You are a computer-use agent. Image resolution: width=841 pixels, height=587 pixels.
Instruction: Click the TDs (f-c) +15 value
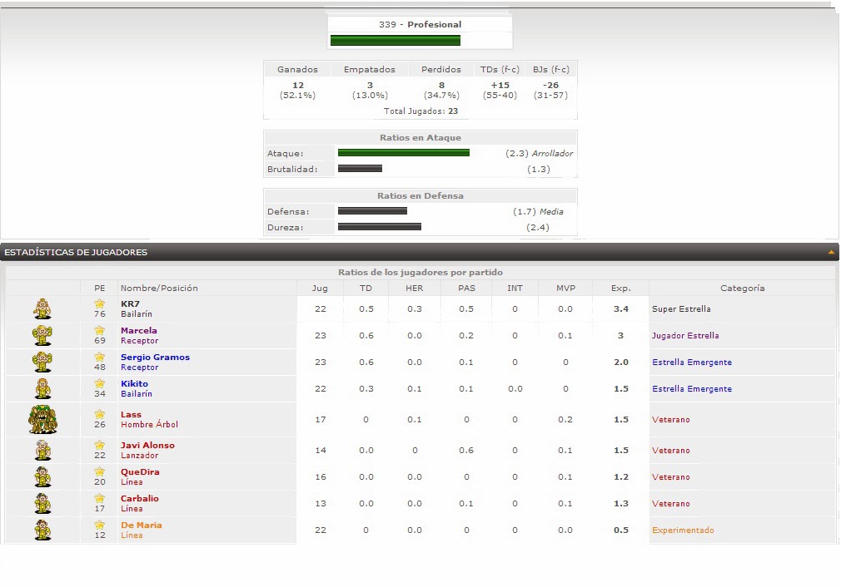(500, 85)
